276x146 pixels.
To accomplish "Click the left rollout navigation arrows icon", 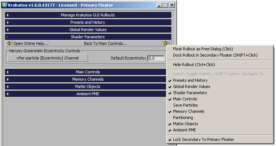I will (x=9, y=43).
